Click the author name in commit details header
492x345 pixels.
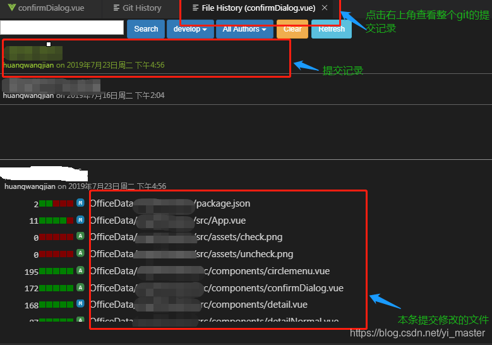pyautogui.click(x=30, y=186)
